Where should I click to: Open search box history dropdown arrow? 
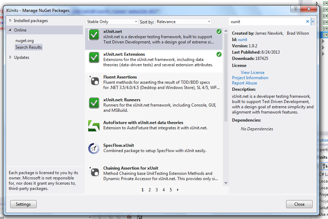pyautogui.click(x=313, y=21)
